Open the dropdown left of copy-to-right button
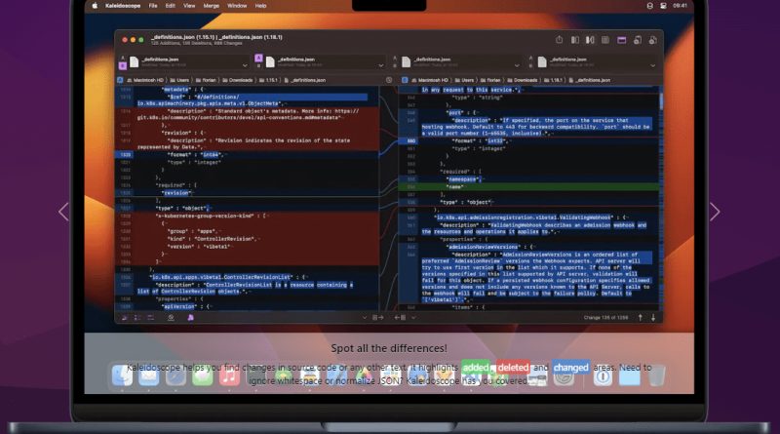The height and width of the screenshot is (434, 780). (365, 318)
